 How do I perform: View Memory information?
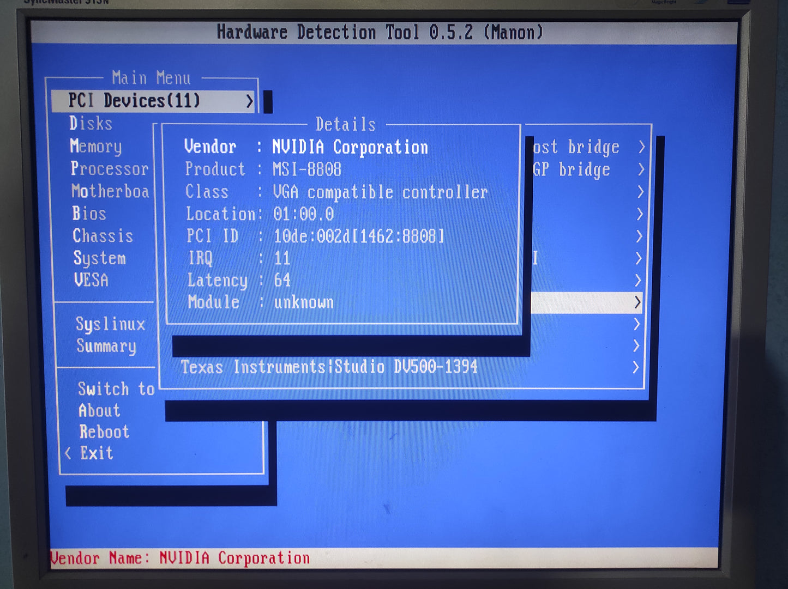click(x=96, y=147)
